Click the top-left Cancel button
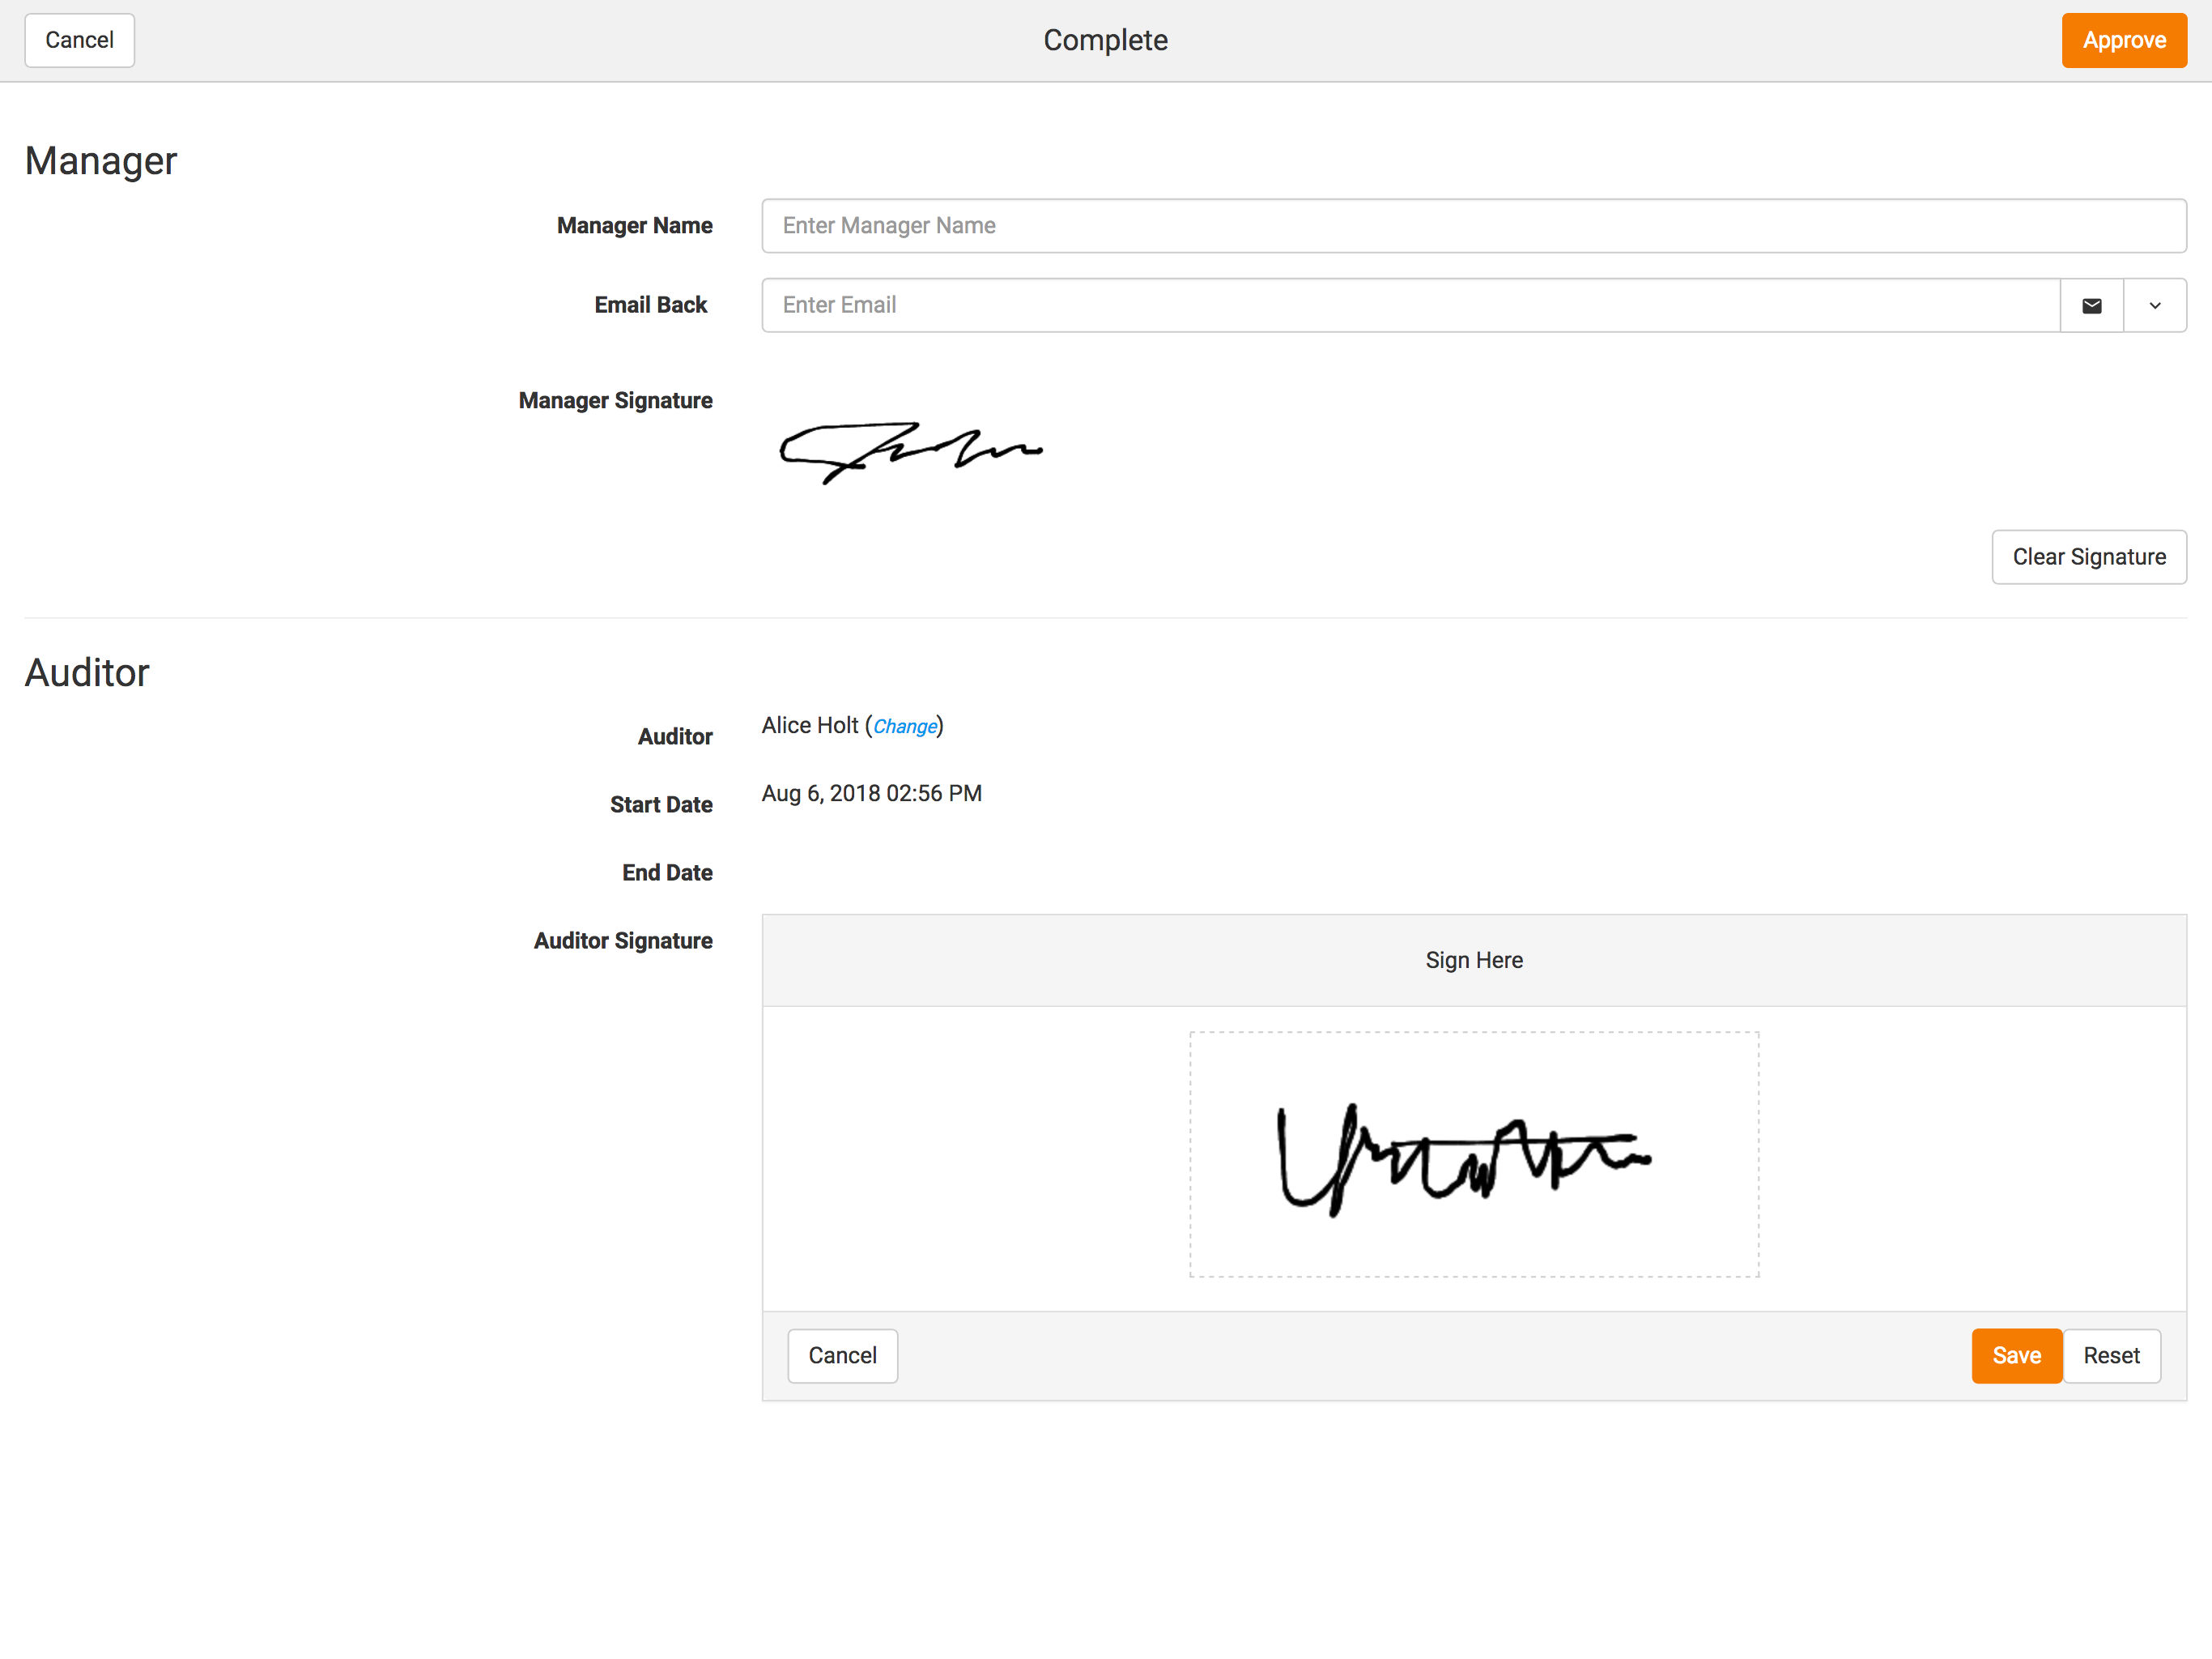 click(79, 40)
